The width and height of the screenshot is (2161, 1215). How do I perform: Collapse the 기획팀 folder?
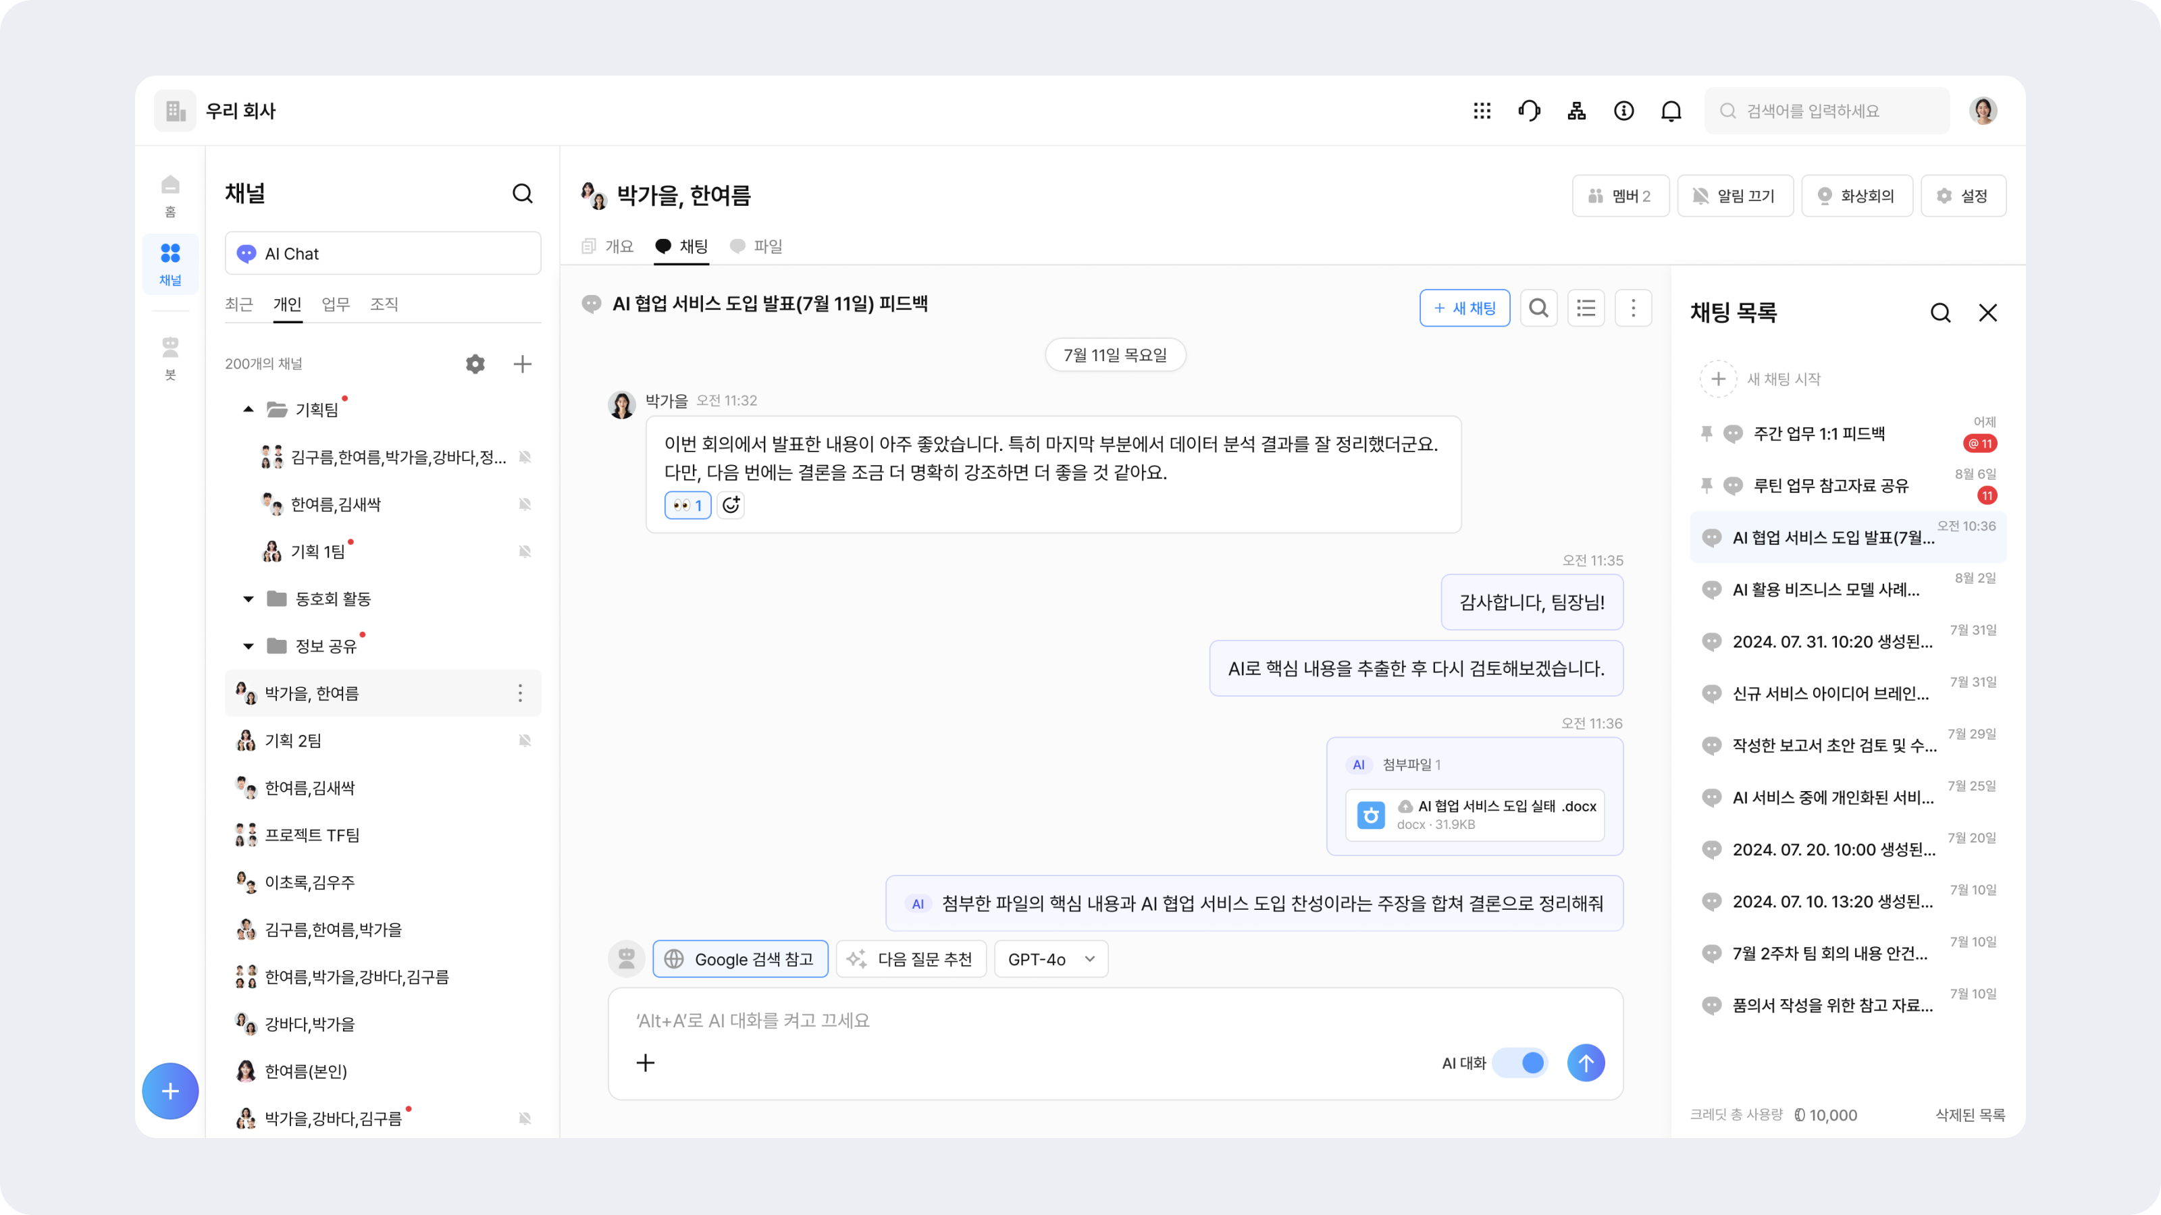click(x=249, y=409)
